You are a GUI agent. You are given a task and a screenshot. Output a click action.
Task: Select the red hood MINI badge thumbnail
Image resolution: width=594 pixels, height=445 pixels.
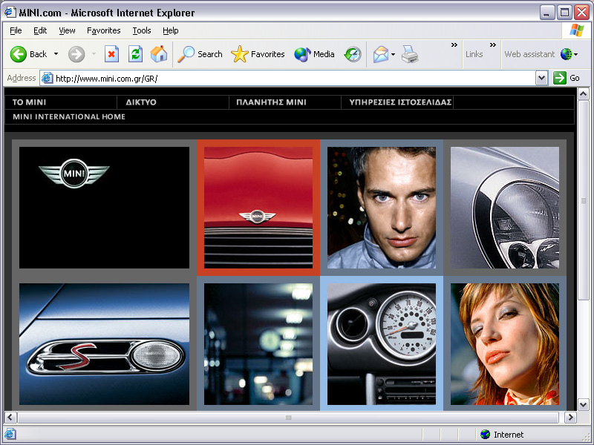tap(258, 208)
